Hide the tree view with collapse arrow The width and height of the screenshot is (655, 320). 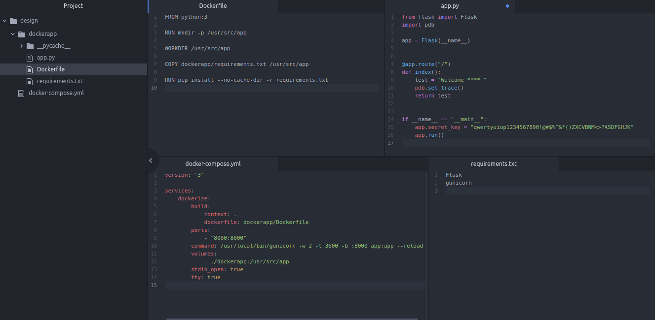[x=151, y=160]
